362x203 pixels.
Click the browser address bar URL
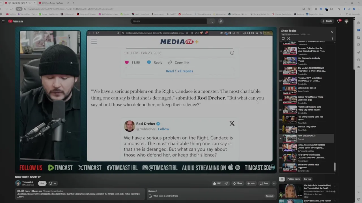[x=71, y=9]
